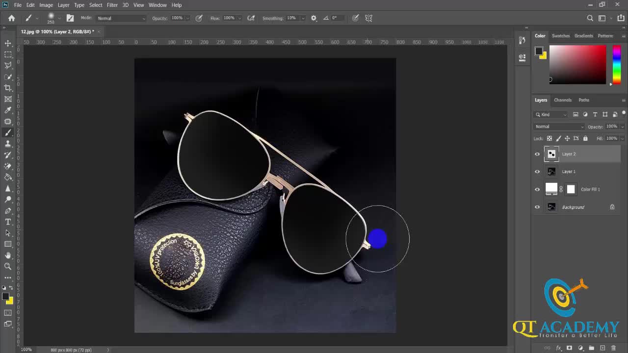
Task: Open the layer filter Kind dropdown
Action: coord(552,114)
